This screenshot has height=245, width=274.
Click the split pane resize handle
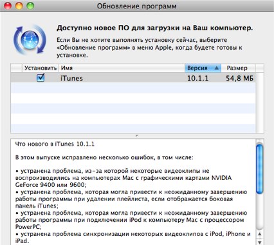[137, 136]
